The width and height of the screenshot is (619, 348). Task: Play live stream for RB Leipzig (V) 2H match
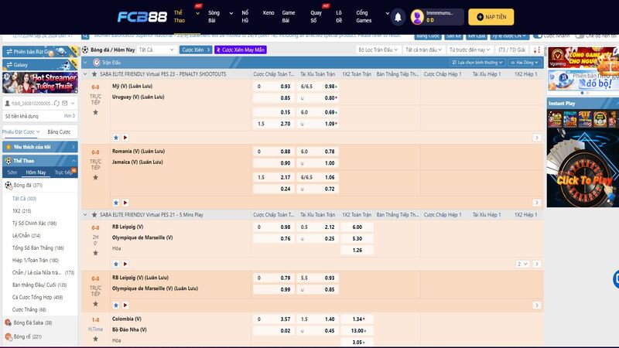pos(125,264)
